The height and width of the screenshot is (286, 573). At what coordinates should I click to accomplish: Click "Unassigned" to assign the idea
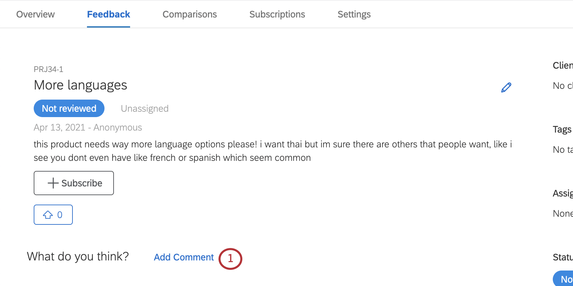coord(145,108)
